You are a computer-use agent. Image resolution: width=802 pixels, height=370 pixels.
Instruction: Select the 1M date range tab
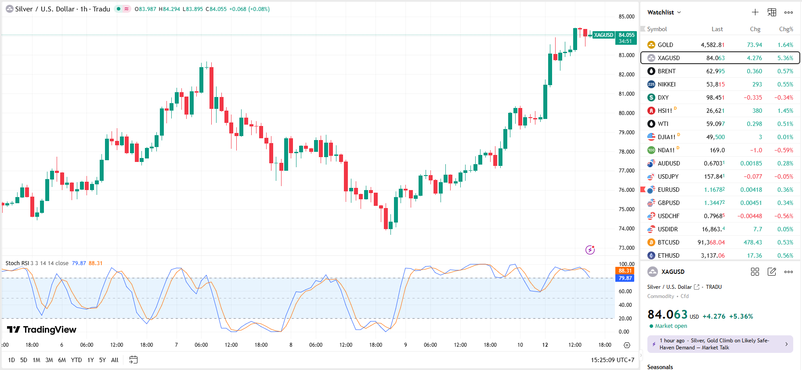pos(36,360)
